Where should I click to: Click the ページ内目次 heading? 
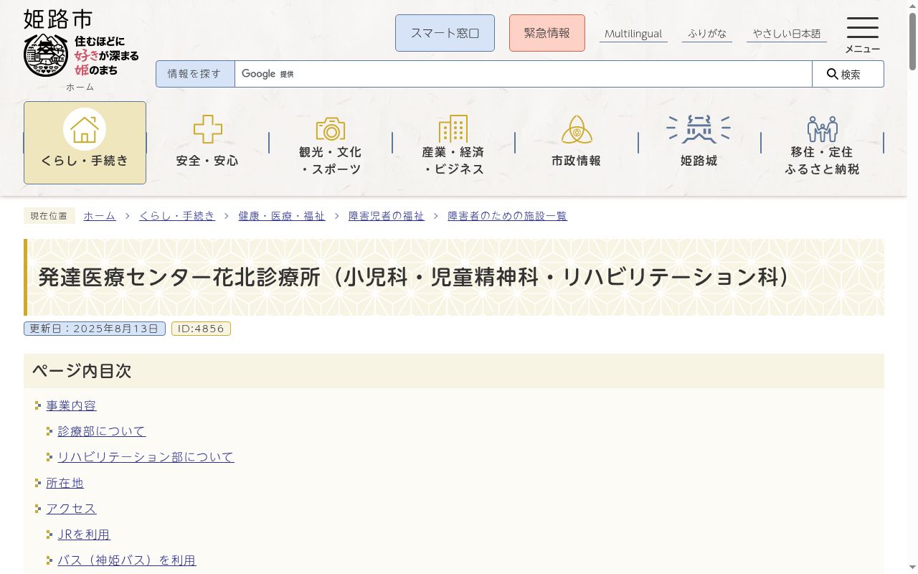click(82, 371)
